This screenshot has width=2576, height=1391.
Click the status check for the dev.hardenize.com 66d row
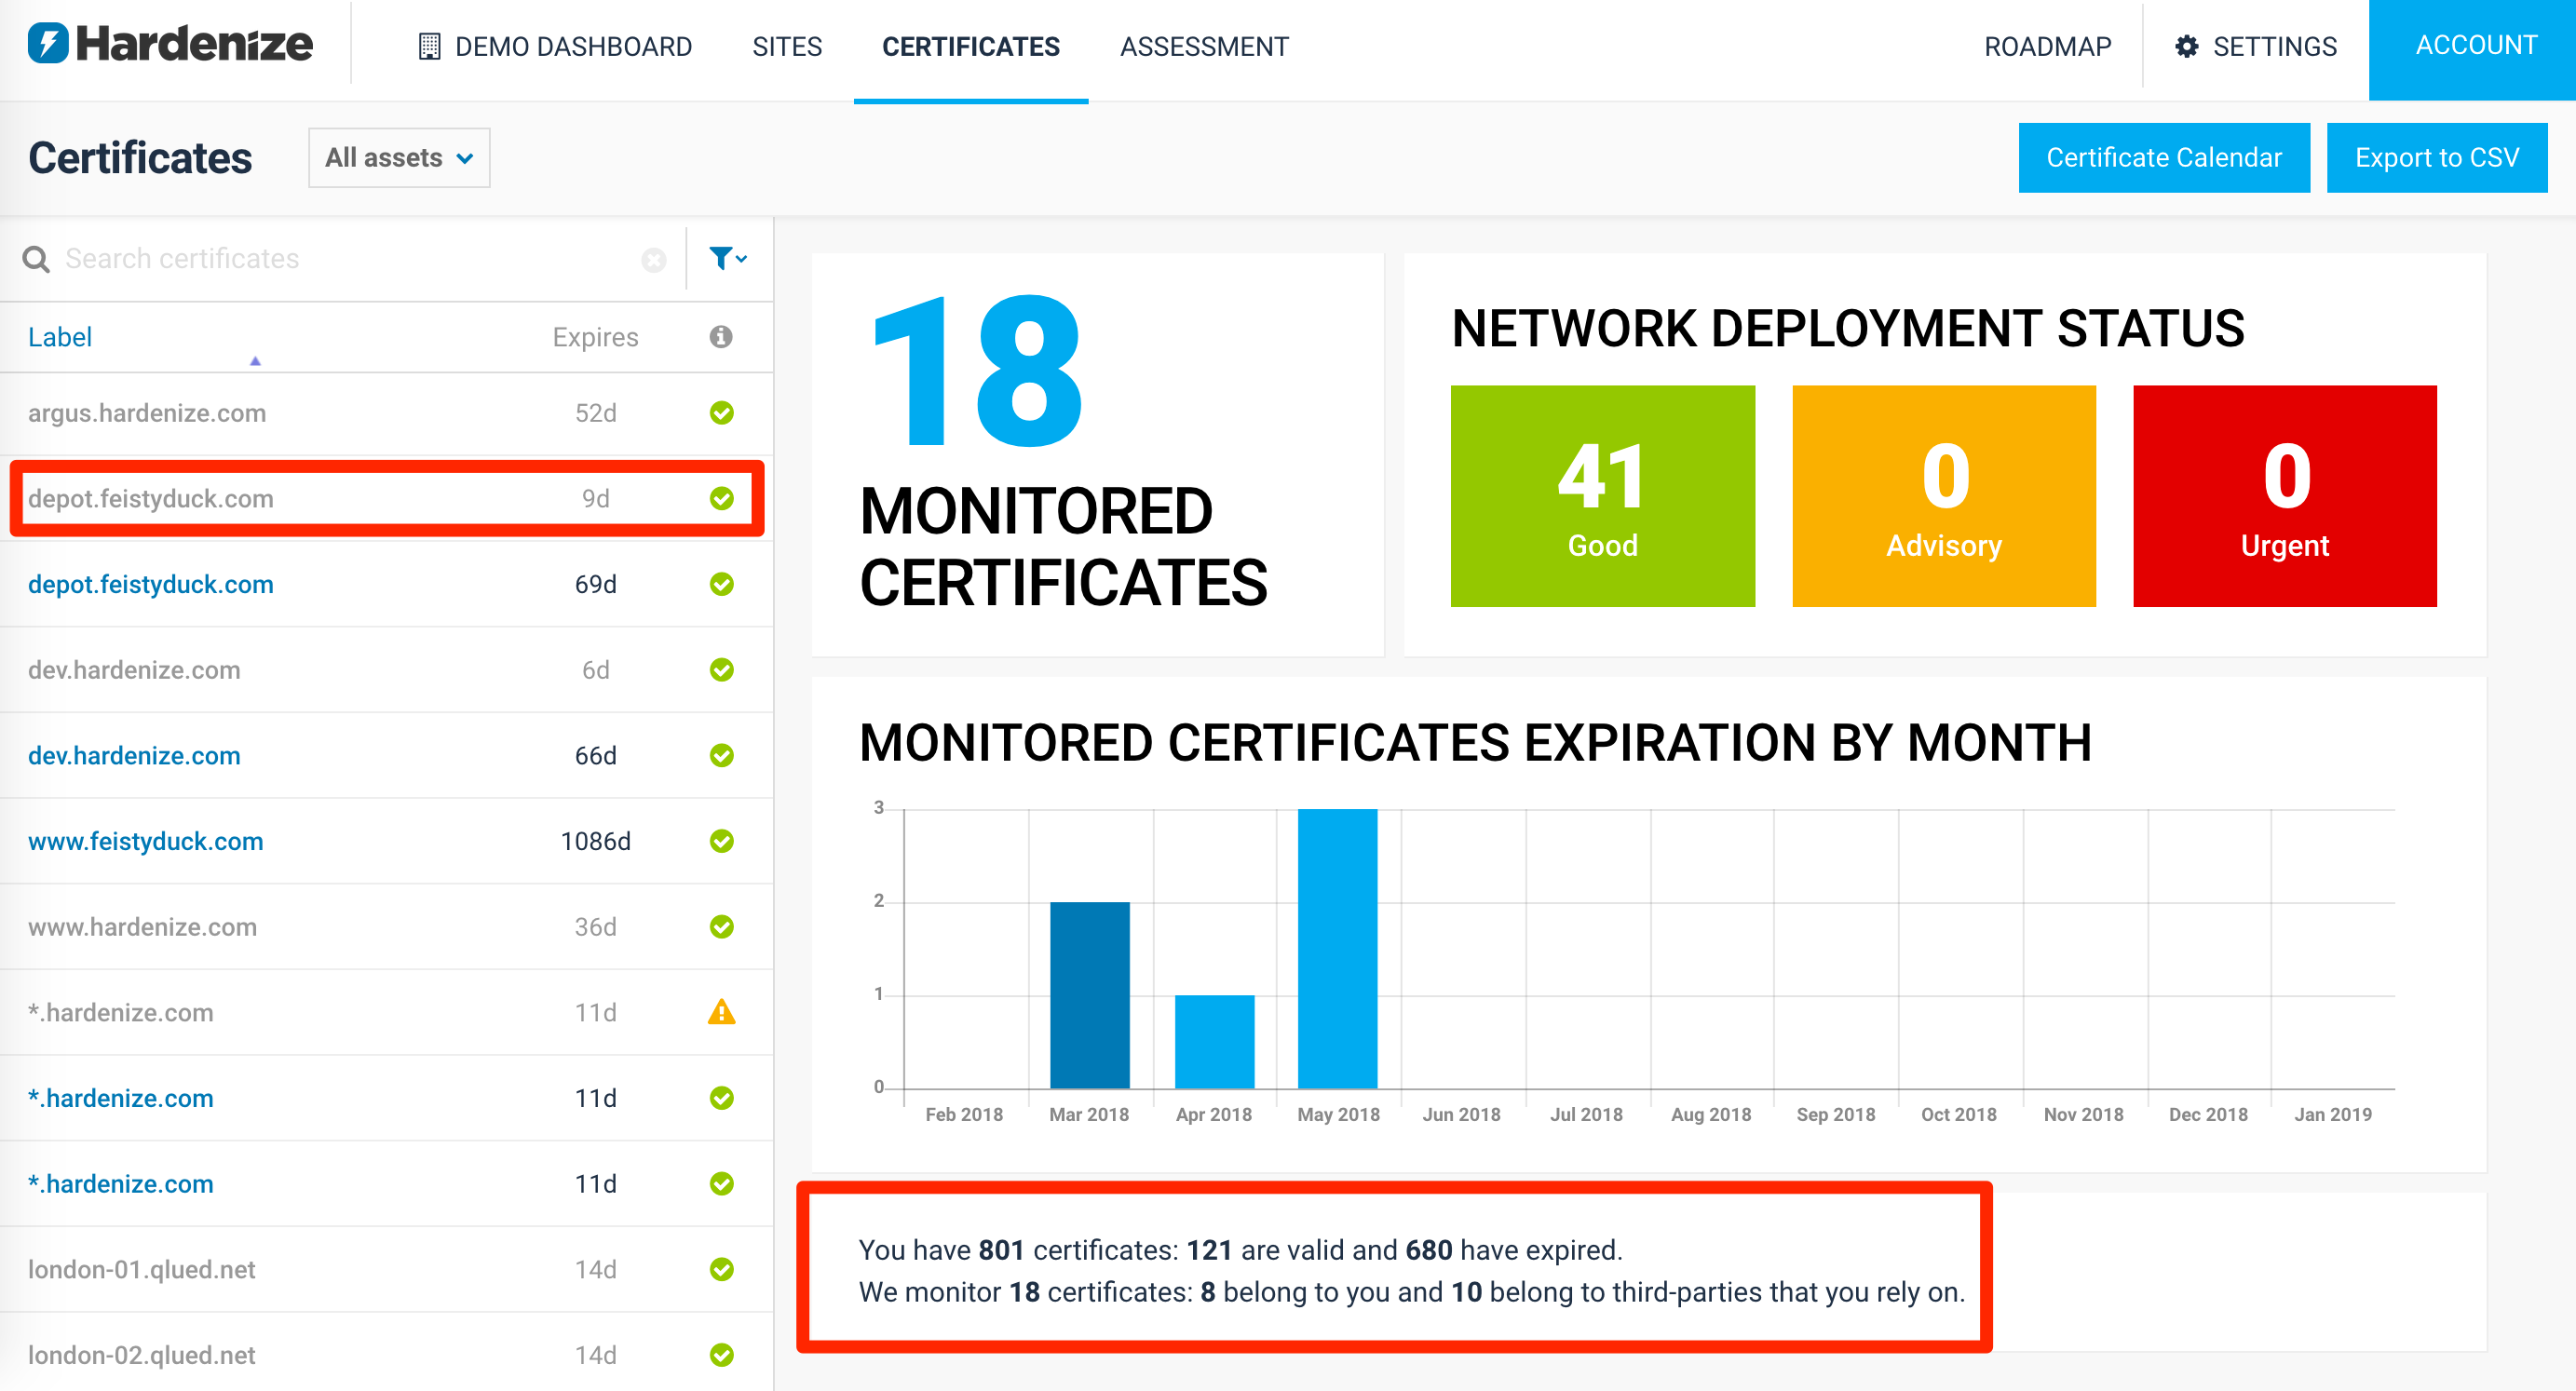point(722,755)
